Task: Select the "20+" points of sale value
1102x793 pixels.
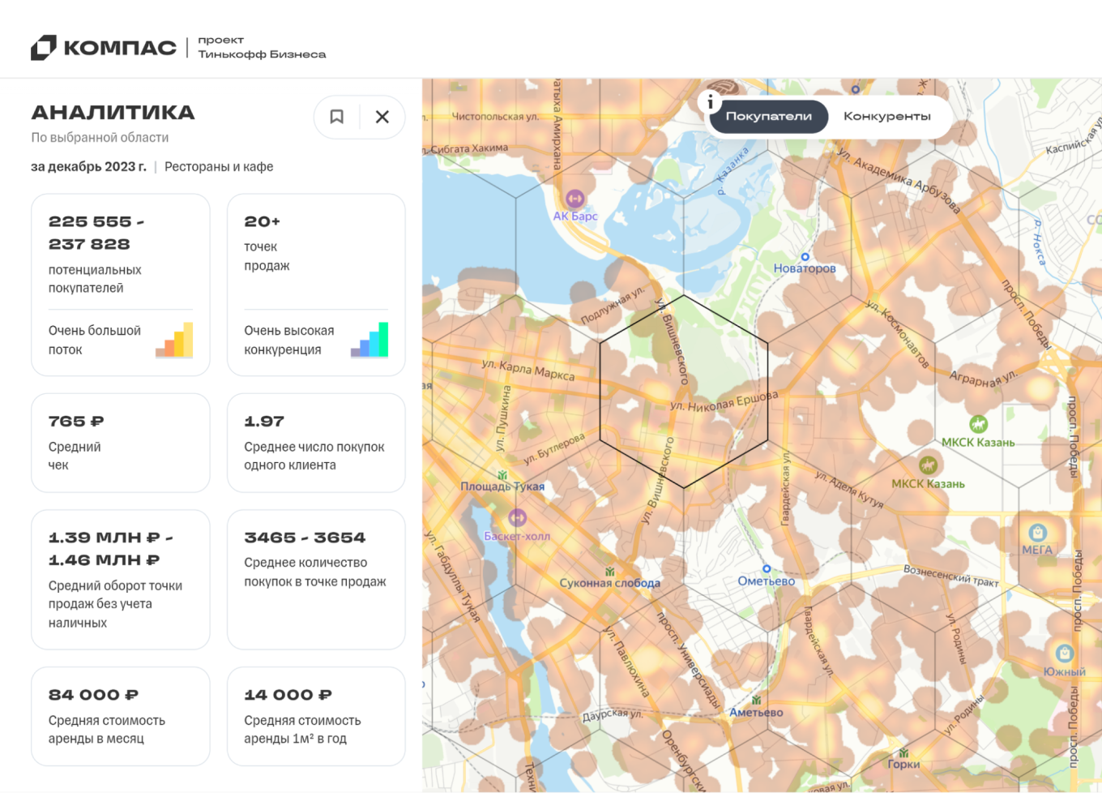Action: coord(263,221)
